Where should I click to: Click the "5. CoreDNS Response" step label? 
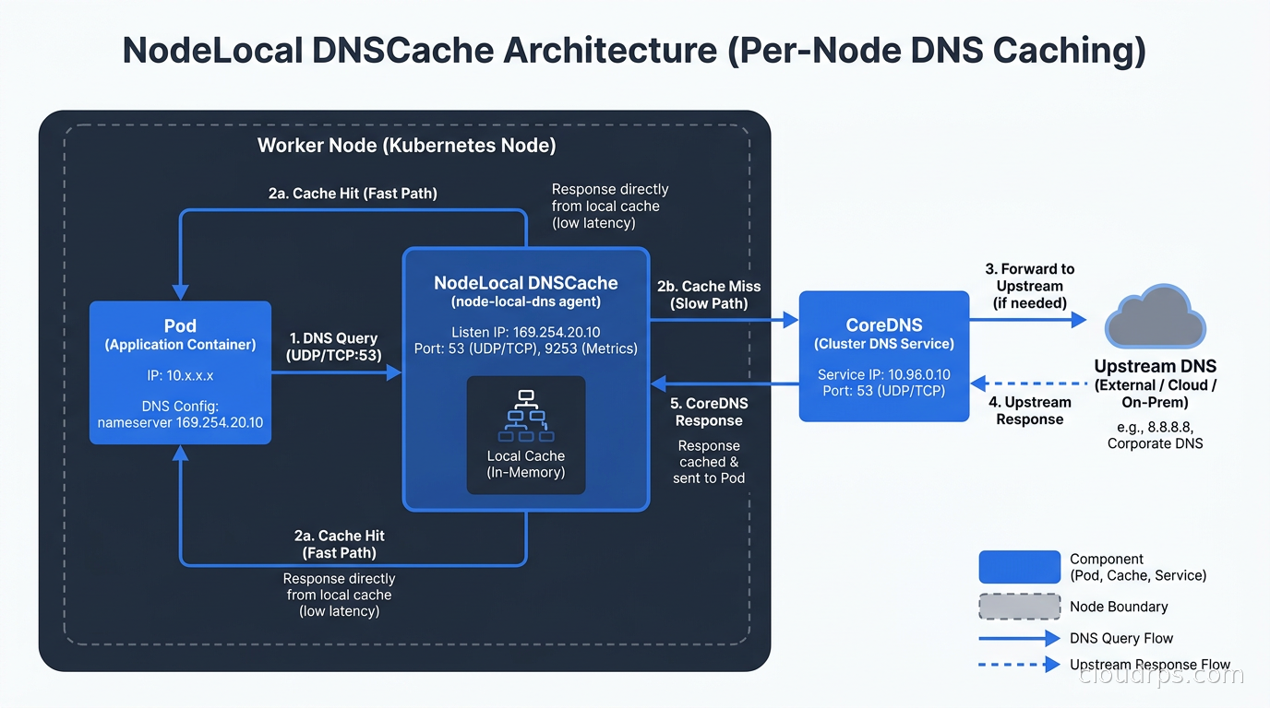(709, 412)
